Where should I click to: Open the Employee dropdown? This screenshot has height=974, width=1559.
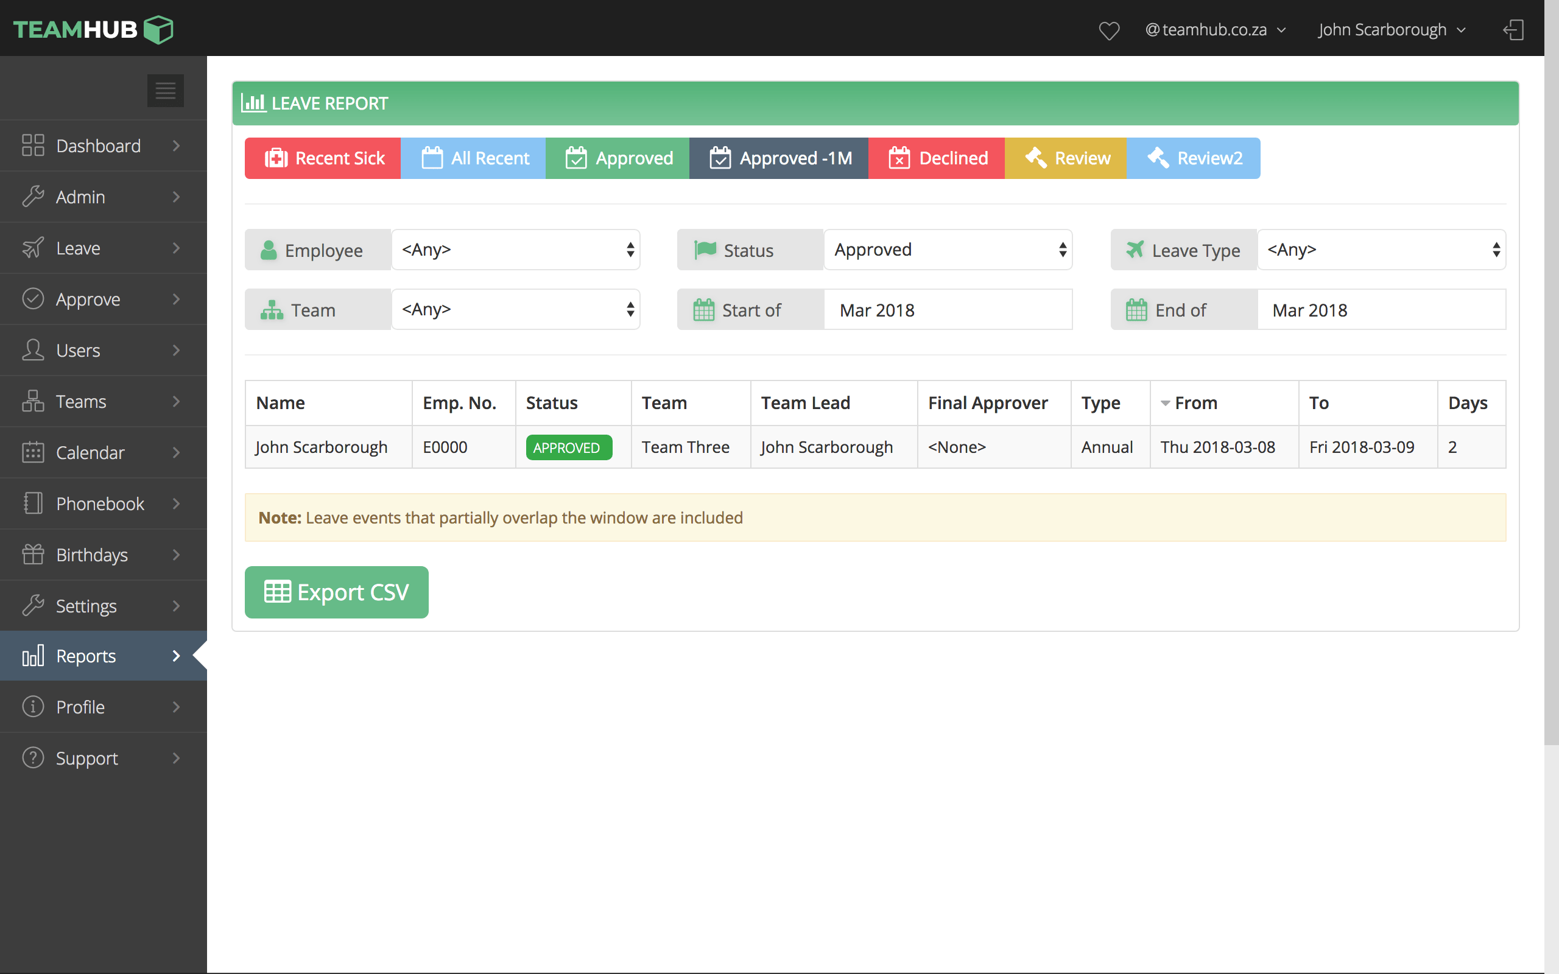[515, 250]
